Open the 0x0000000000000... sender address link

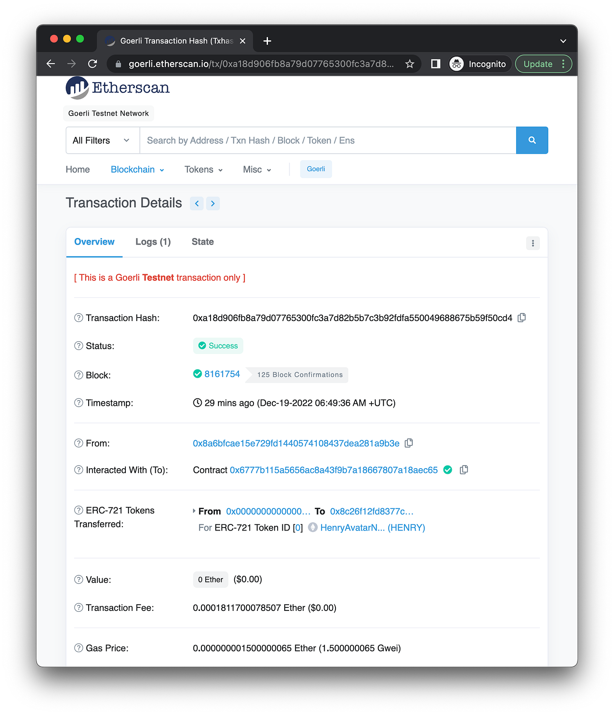pyautogui.click(x=268, y=512)
